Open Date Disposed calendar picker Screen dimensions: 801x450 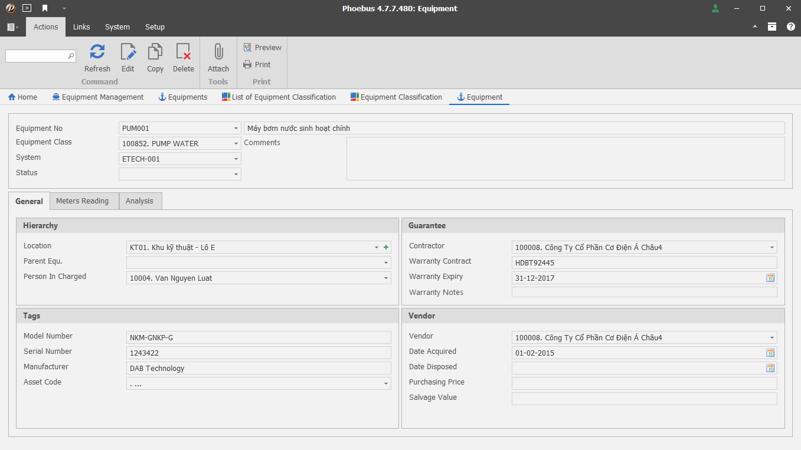[770, 368]
